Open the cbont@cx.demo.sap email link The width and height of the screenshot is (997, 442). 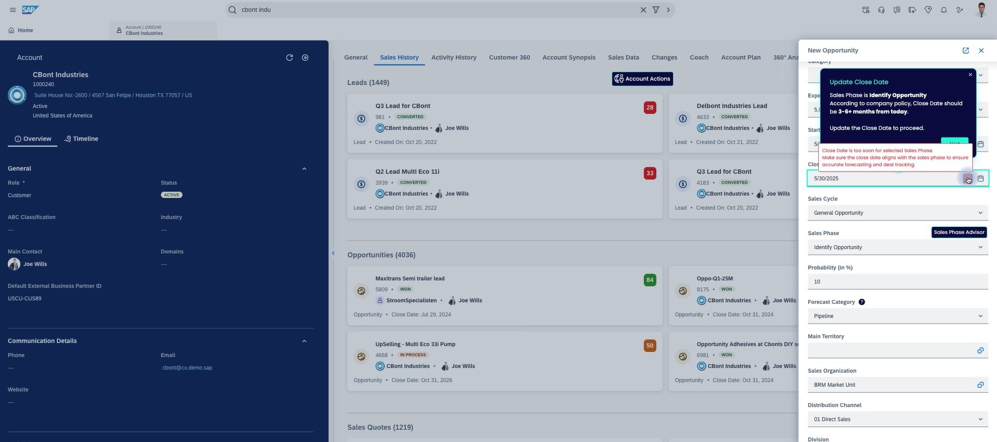coord(187,367)
